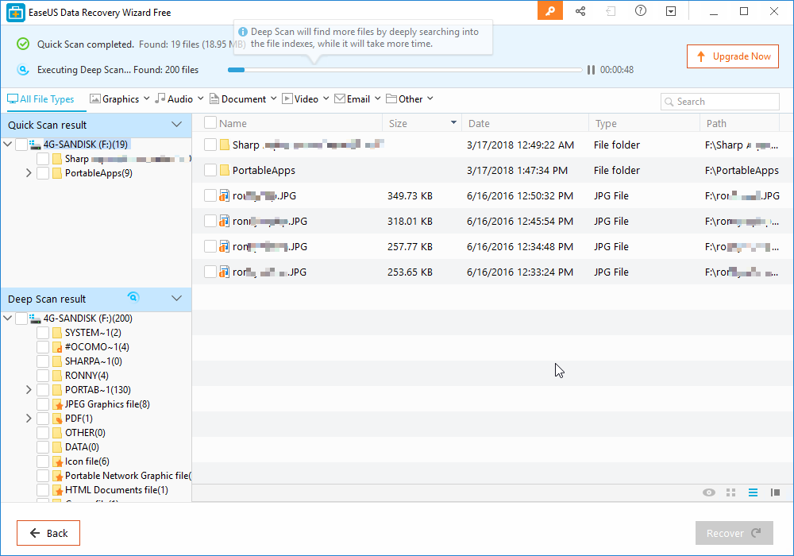Click the JPEG Graphics file(8) folder icon
Image resolution: width=794 pixels, height=556 pixels.
point(57,404)
